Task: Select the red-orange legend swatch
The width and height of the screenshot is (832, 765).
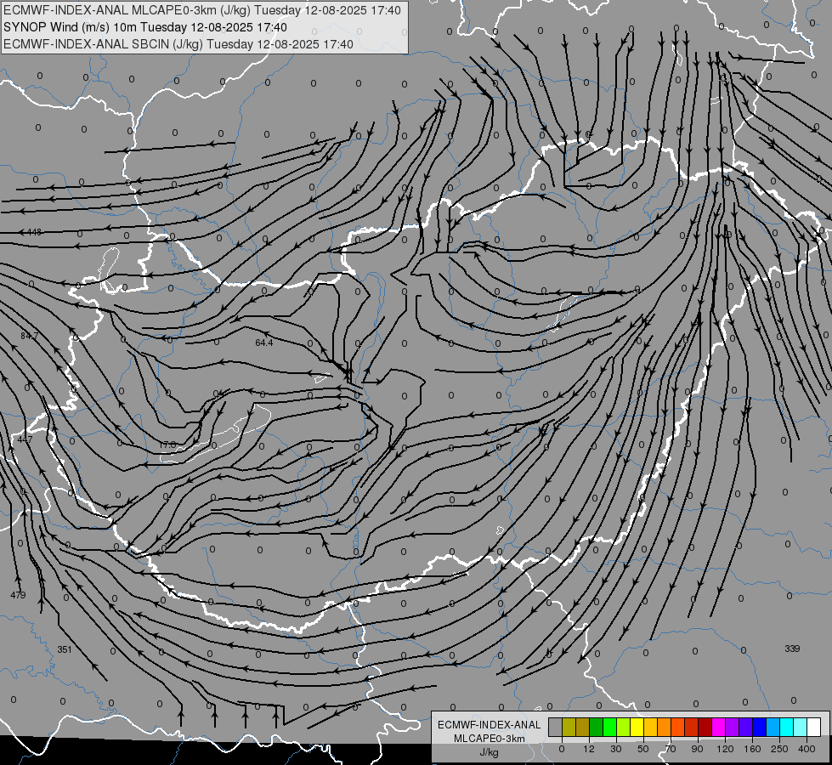Action: click(678, 727)
